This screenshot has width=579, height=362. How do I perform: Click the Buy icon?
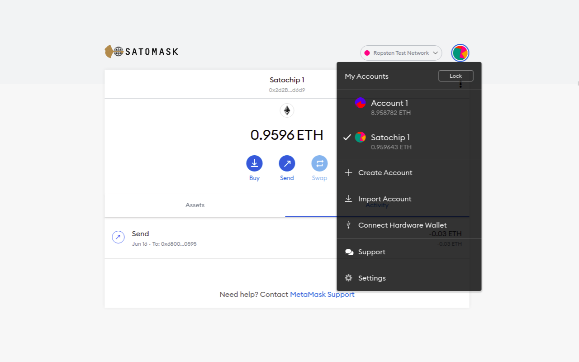(x=254, y=163)
